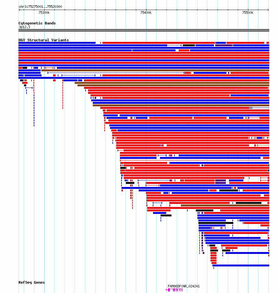Click the lowest blue variant bar in DGV track
The width and height of the screenshot is (278, 293).
[241, 265]
